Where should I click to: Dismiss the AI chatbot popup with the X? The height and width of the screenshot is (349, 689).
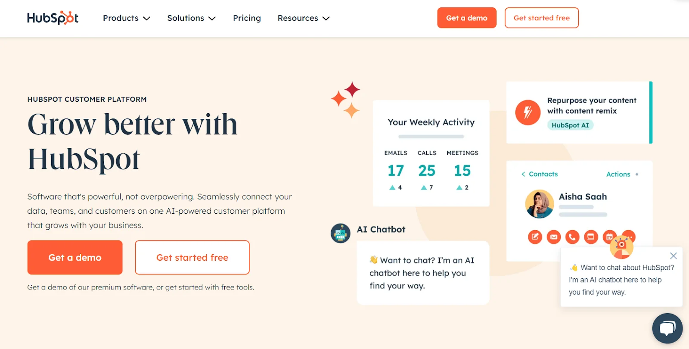point(673,256)
